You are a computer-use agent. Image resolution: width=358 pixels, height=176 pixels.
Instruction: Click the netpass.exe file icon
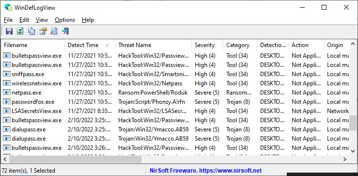point(7,93)
